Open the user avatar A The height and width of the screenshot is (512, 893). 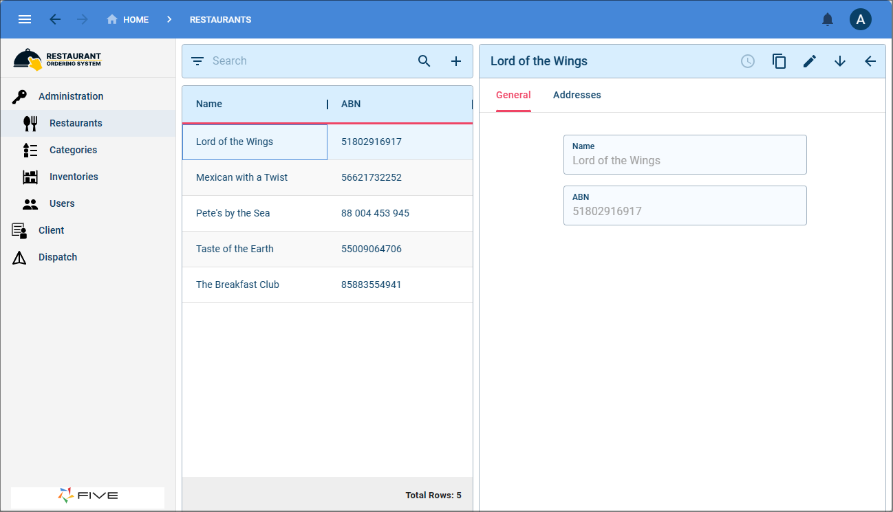tap(861, 19)
